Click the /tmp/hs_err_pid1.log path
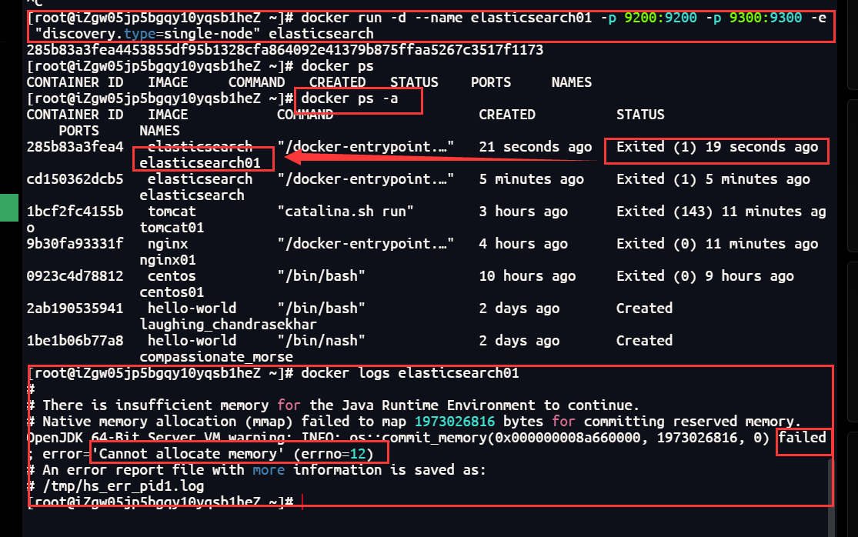The width and height of the screenshot is (858, 537). pyautogui.click(x=123, y=486)
